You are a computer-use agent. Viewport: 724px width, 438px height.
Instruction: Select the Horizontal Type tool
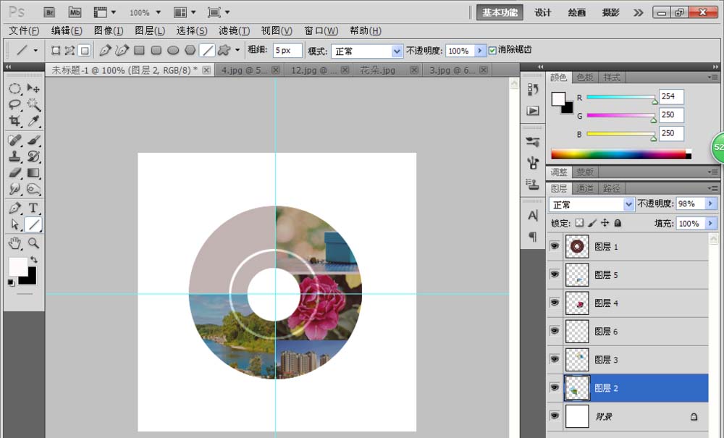point(33,208)
